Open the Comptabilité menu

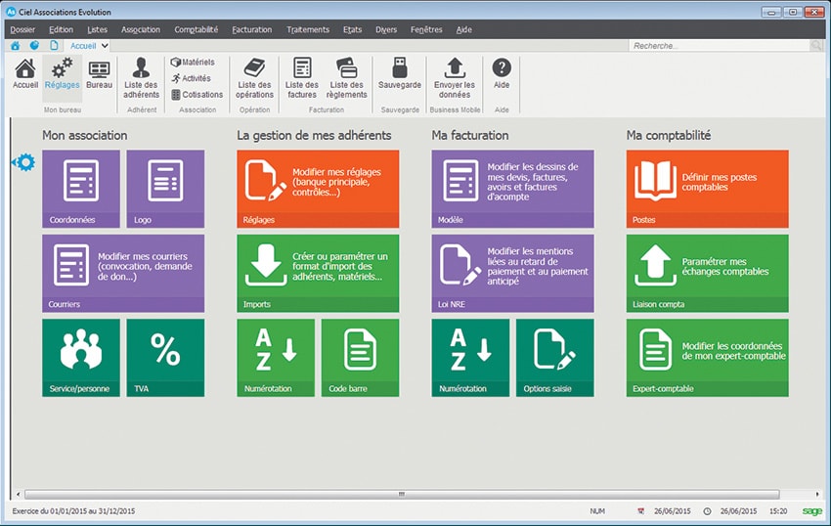point(196,29)
